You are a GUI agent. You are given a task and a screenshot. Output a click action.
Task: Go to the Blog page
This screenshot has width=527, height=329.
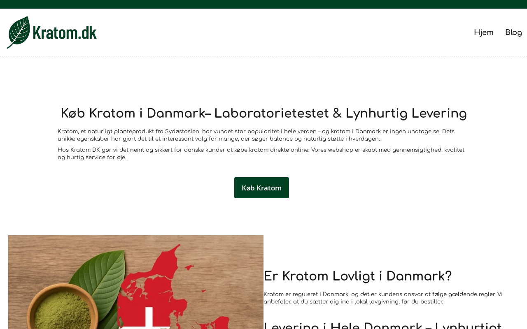click(x=513, y=32)
